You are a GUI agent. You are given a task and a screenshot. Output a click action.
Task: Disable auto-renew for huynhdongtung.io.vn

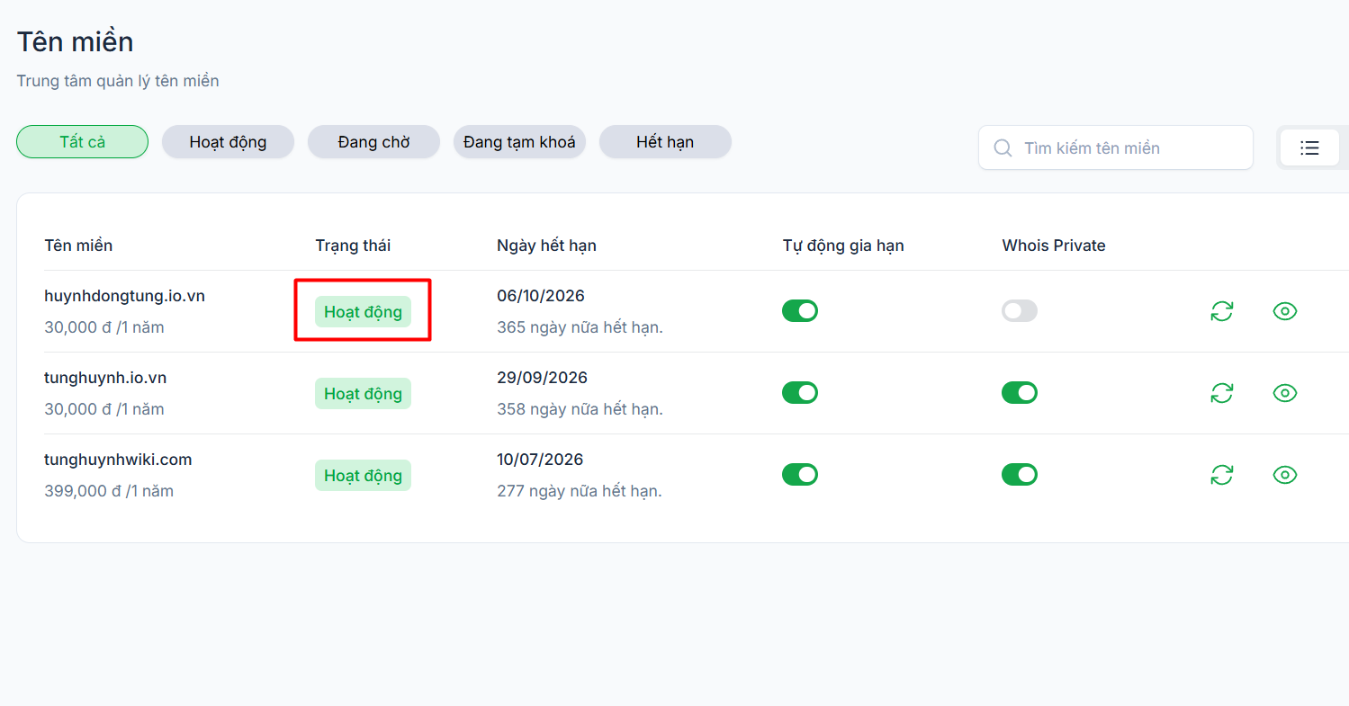(800, 311)
